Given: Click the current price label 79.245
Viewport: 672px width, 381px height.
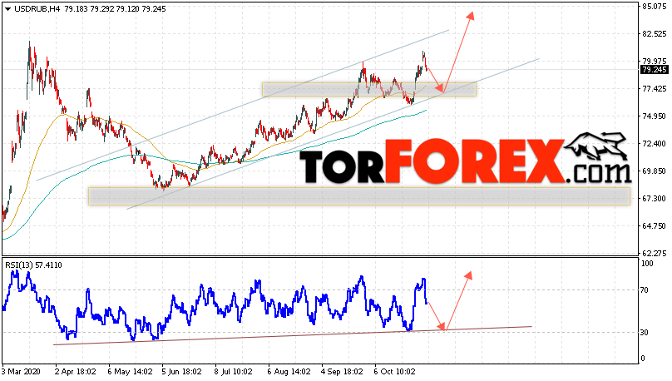Looking at the screenshot, I should (x=655, y=70).
